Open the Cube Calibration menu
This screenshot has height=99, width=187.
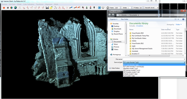[29, 4]
